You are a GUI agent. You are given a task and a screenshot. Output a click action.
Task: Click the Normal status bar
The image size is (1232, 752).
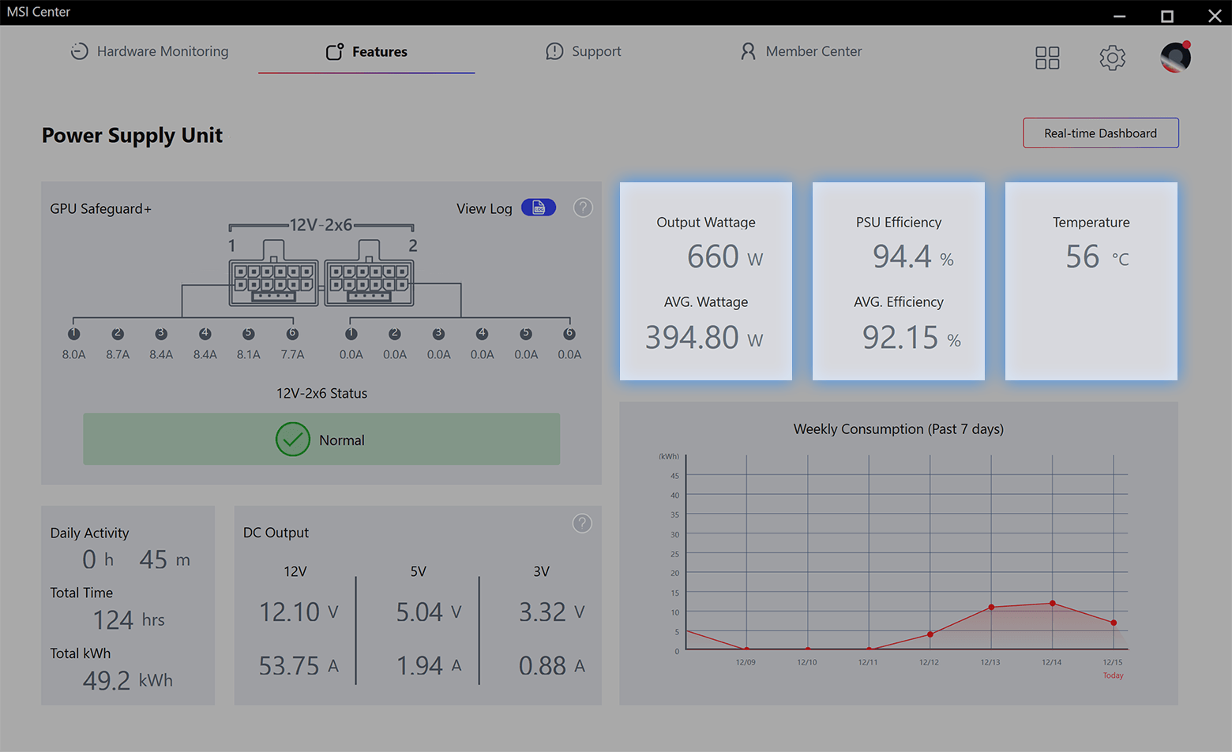click(321, 440)
